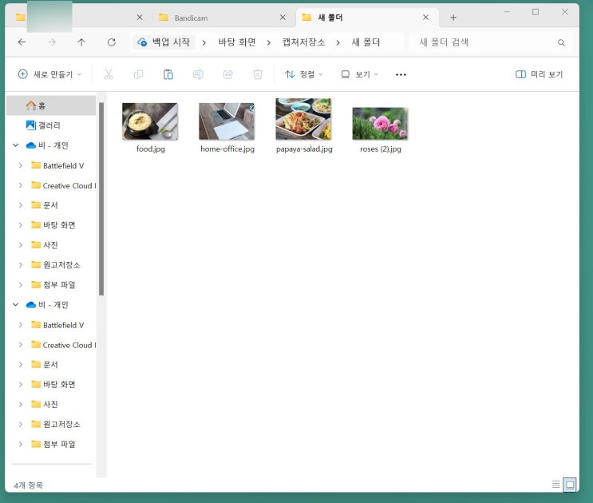Open the 새로 만들기 dropdown

click(49, 74)
